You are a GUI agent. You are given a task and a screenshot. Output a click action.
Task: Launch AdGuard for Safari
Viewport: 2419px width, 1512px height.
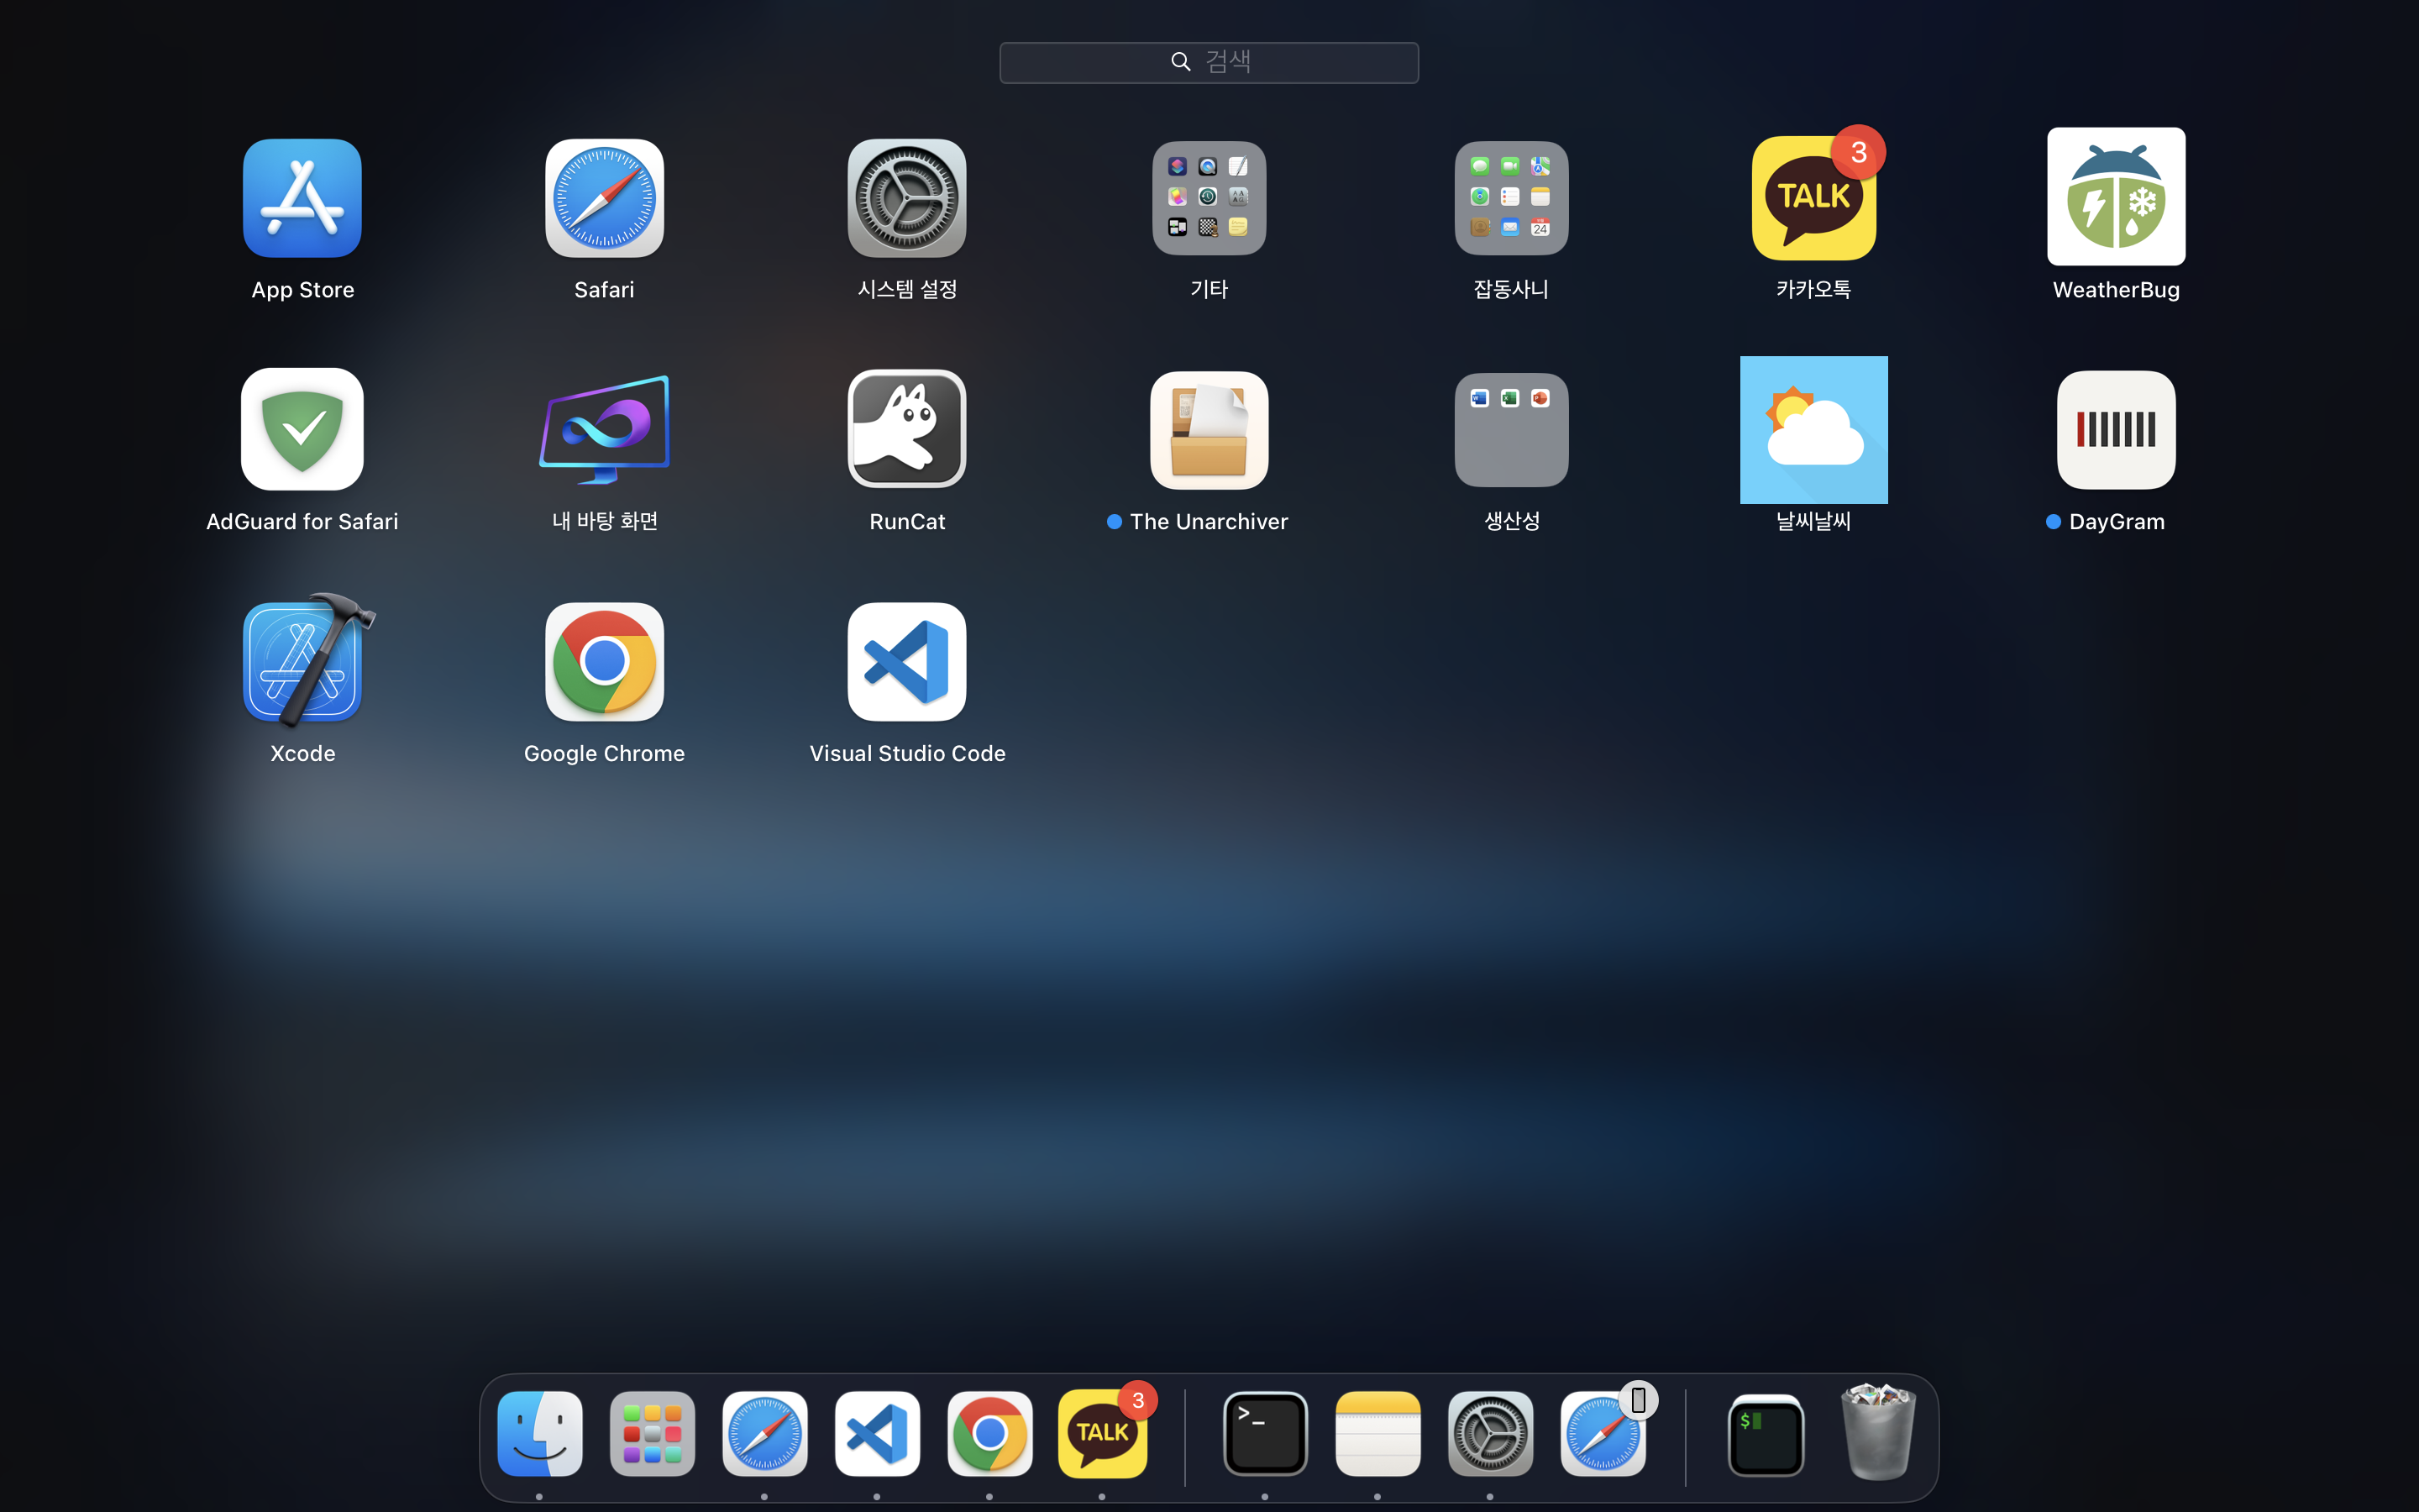302,430
